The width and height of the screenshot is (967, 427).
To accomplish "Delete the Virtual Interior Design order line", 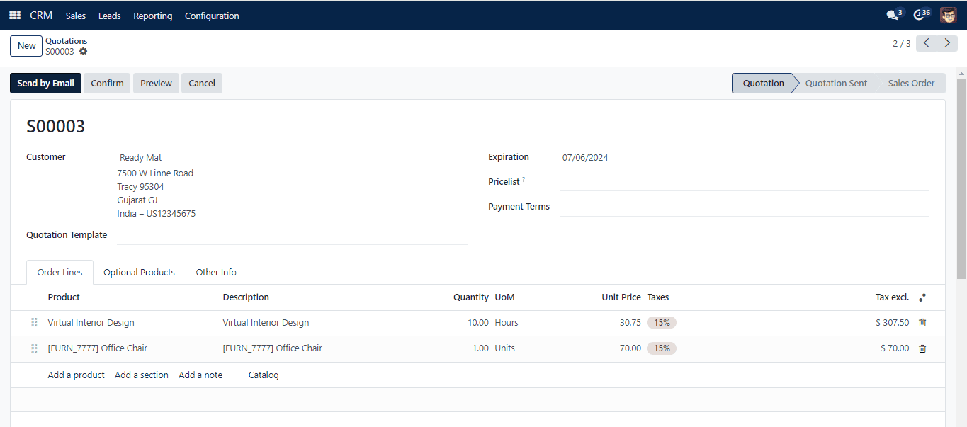I will tap(922, 323).
